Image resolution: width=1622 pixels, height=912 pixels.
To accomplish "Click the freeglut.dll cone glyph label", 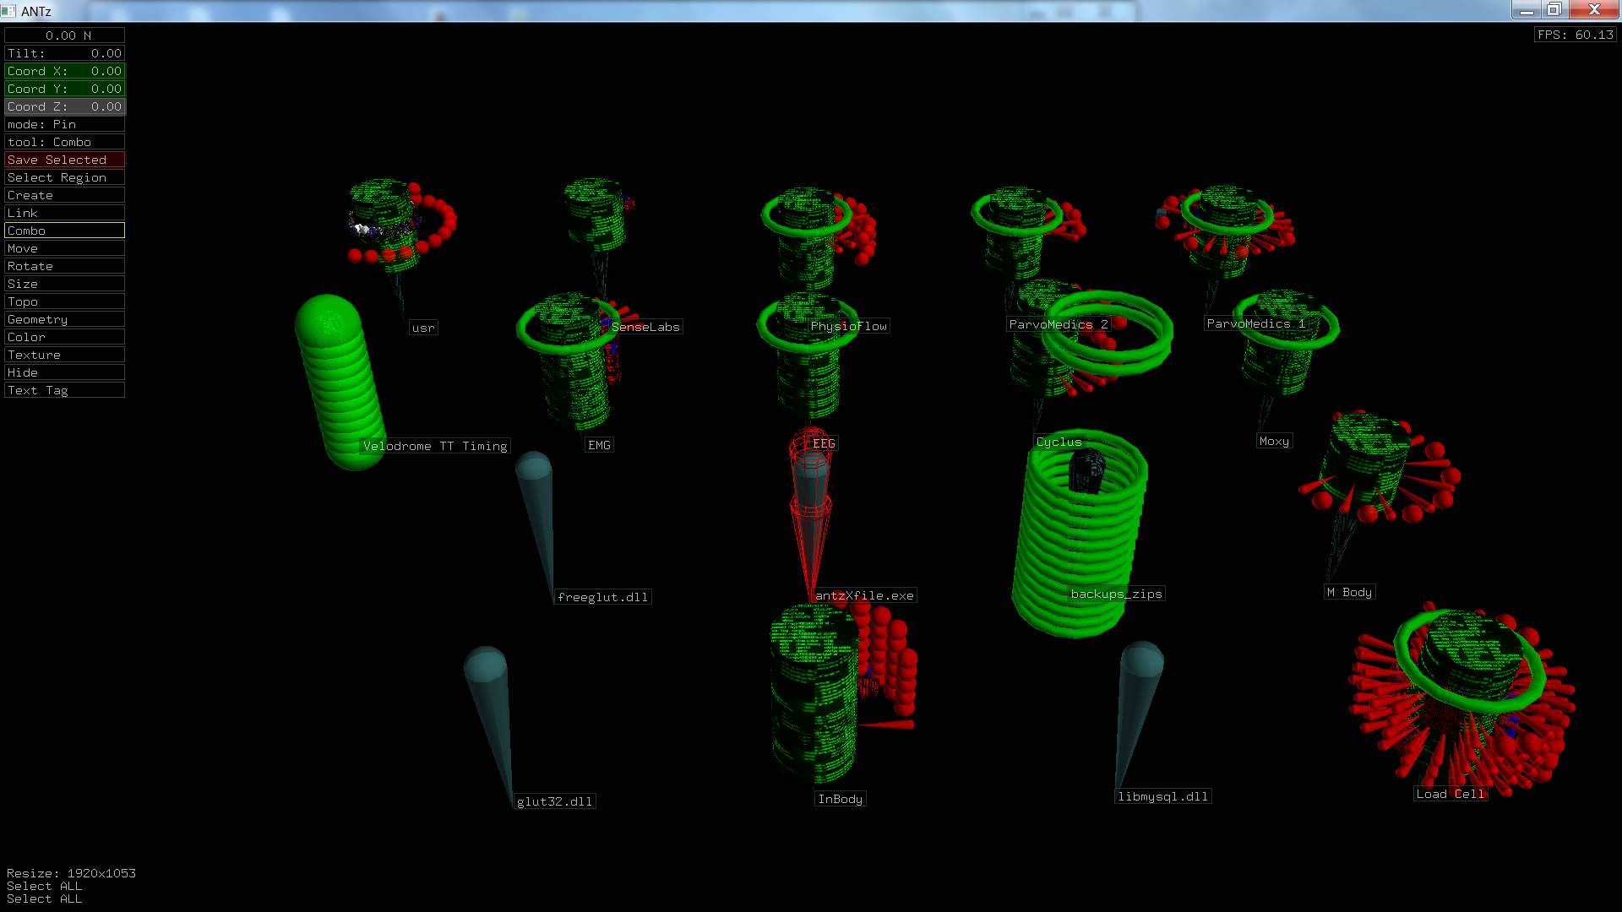I will pyautogui.click(x=602, y=597).
